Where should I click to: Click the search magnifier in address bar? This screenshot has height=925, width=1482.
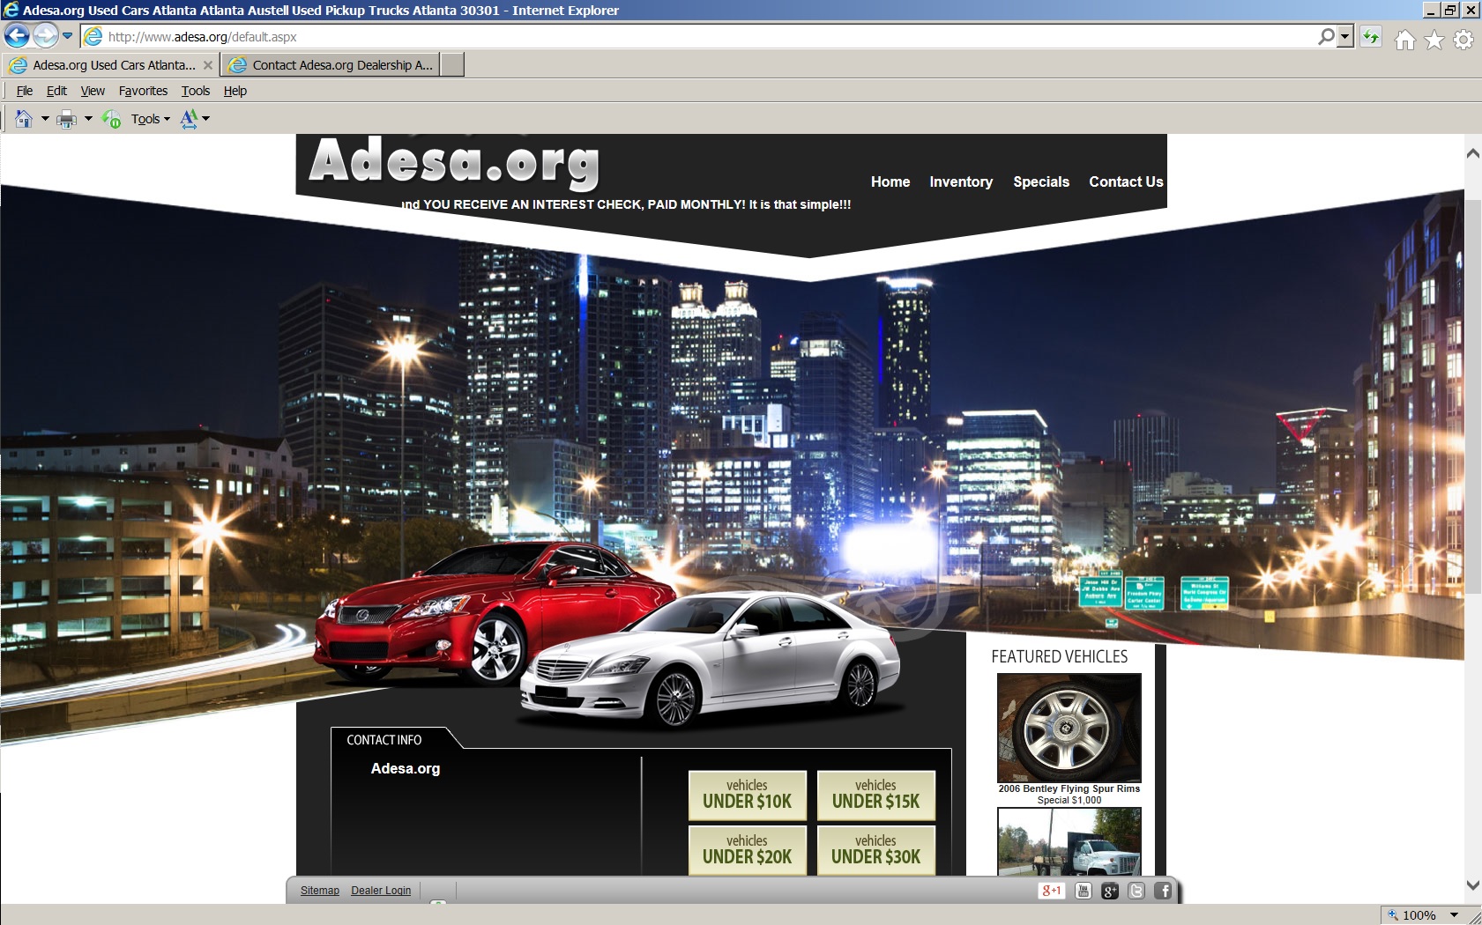[x=1326, y=36]
